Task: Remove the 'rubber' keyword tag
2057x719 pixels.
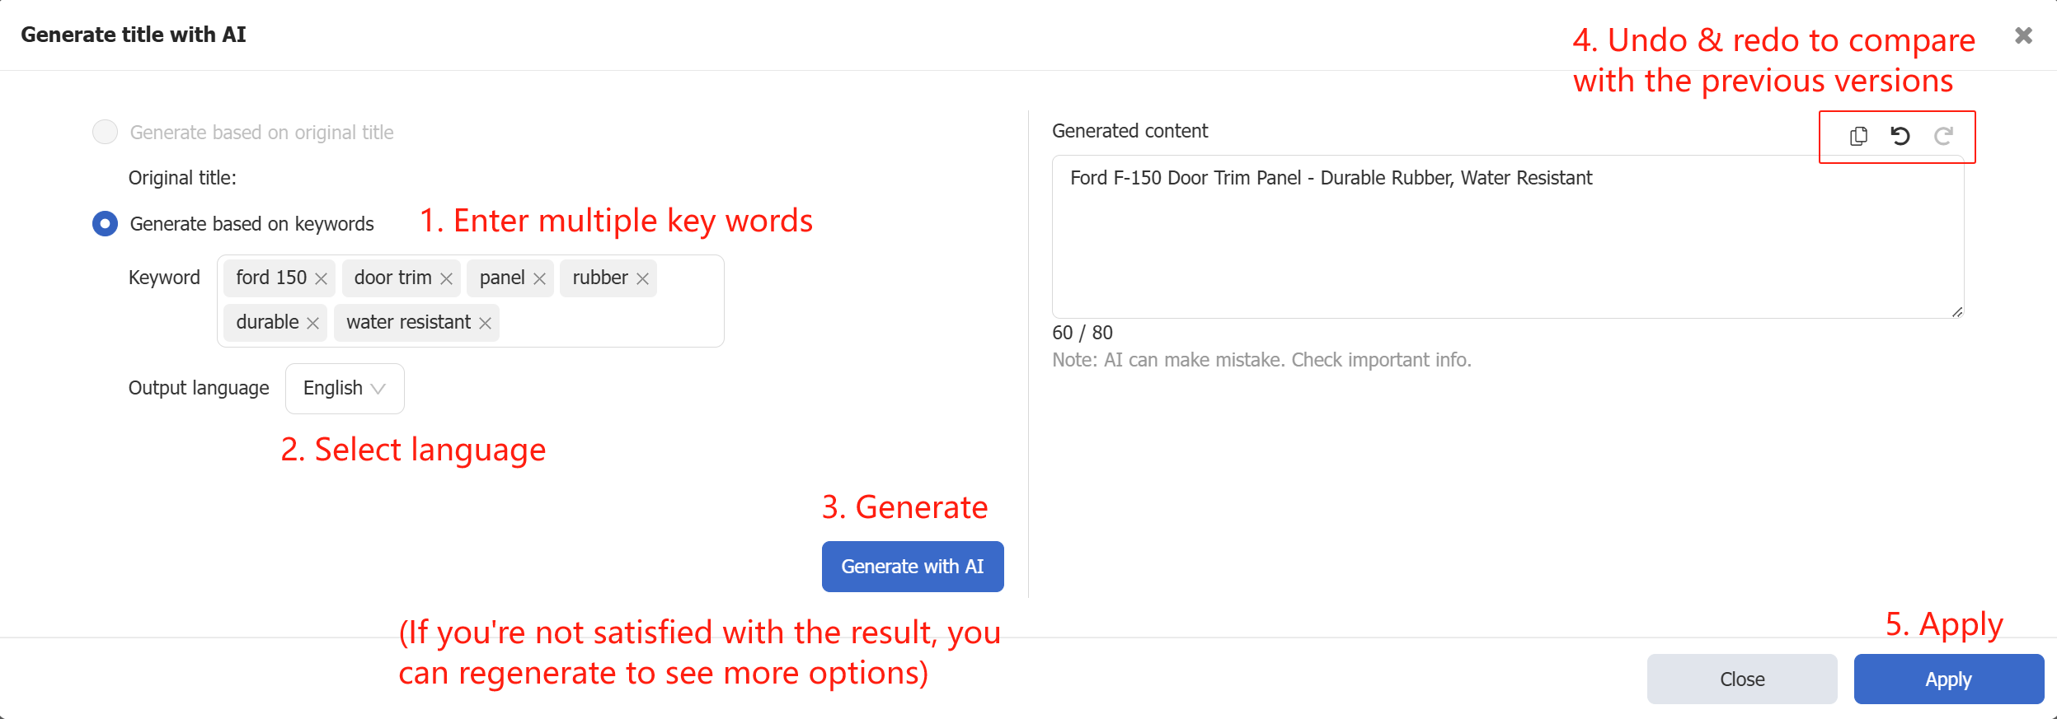Action: tap(642, 278)
